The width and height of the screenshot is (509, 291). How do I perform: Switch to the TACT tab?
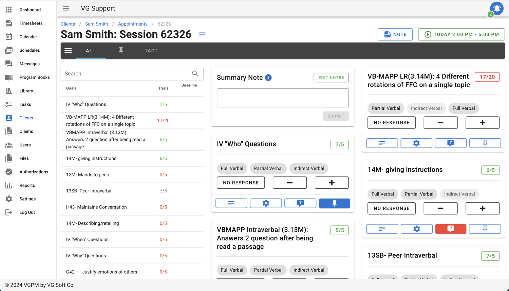pos(151,51)
